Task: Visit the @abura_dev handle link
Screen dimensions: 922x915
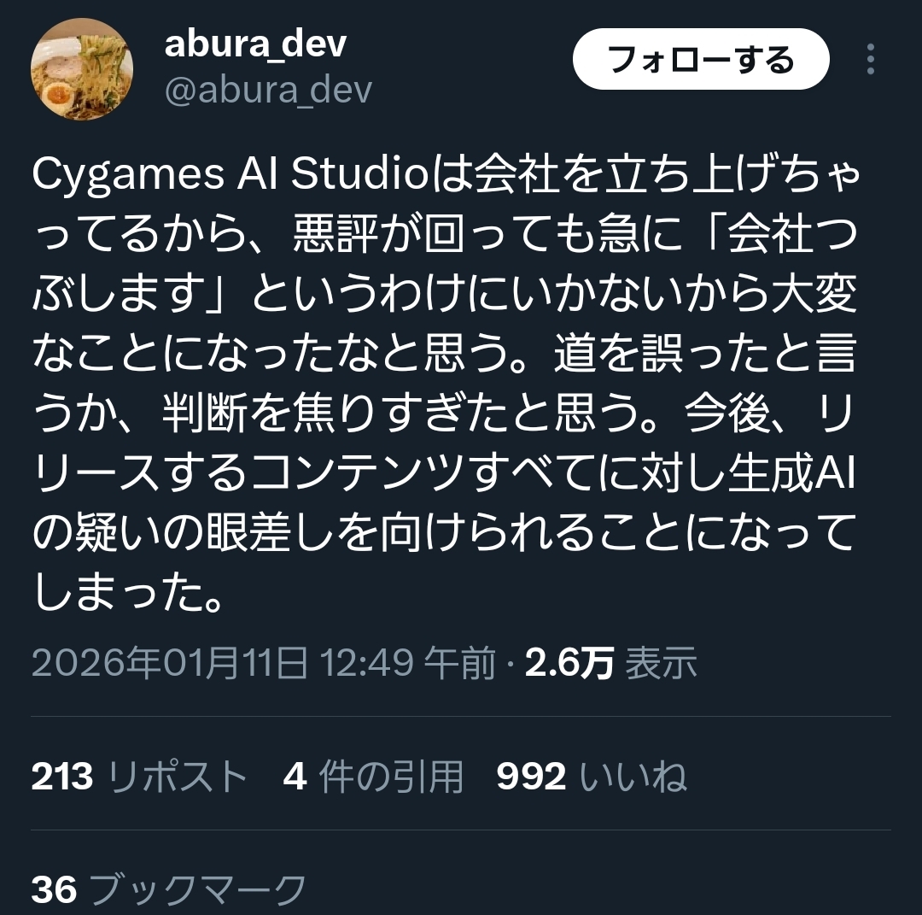Action: [268, 90]
